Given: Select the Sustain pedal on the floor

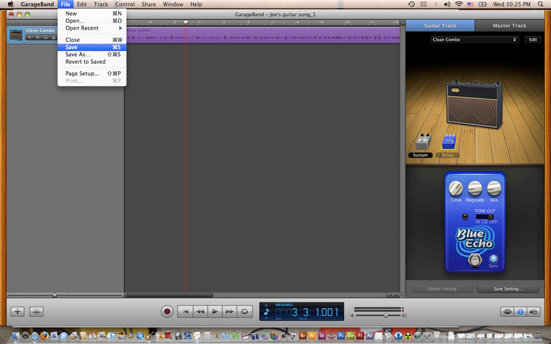Looking at the screenshot, I should [x=421, y=143].
